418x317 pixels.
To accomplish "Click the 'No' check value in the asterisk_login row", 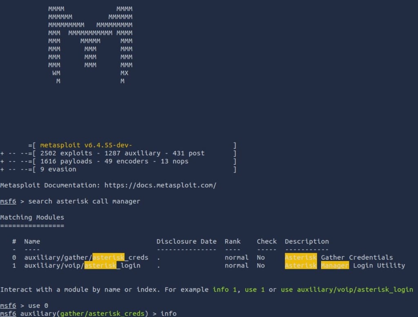I will click(261, 266).
